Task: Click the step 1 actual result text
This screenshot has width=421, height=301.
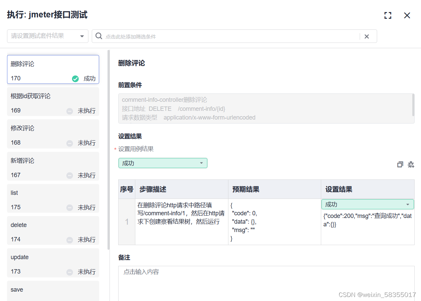Action: coord(367,220)
